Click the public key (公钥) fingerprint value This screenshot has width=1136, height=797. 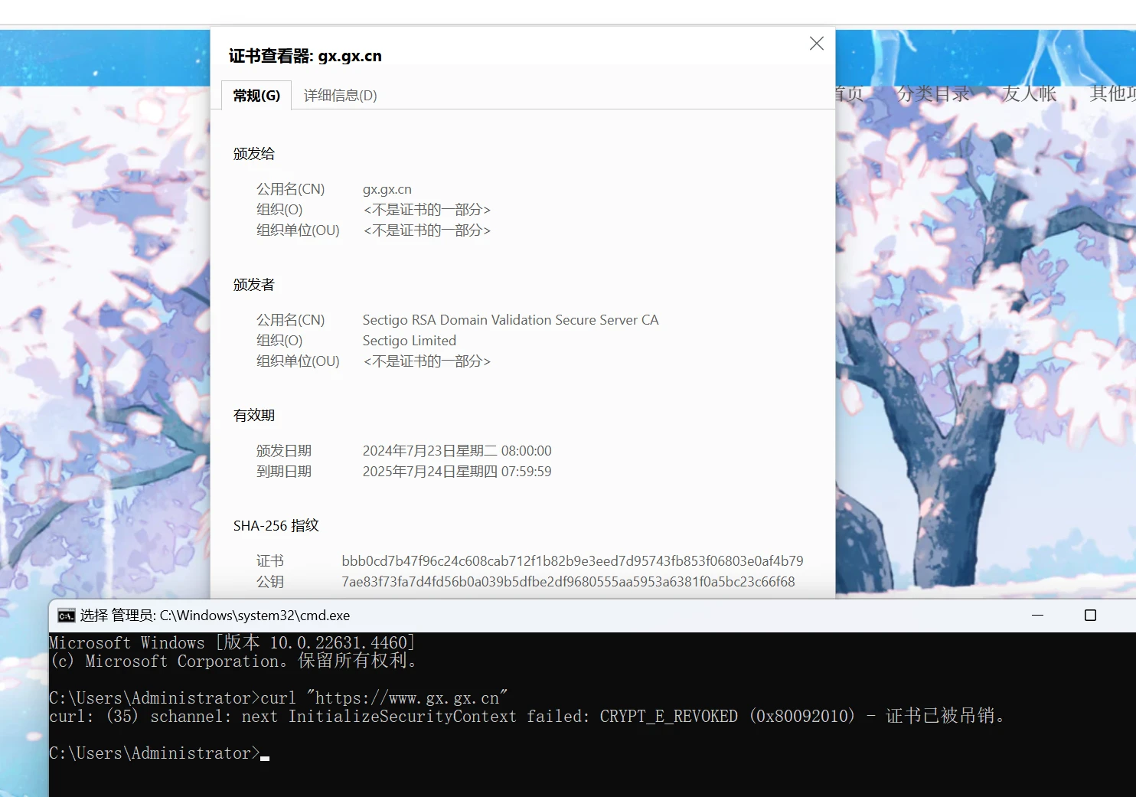568,582
